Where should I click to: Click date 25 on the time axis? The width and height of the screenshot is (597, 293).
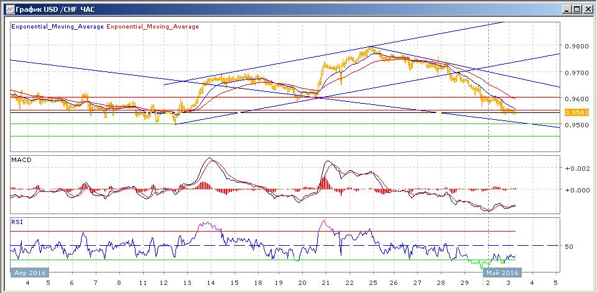373,282
